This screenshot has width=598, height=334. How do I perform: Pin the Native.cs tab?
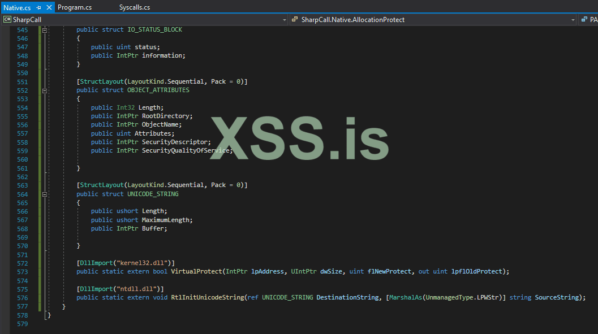38,7
